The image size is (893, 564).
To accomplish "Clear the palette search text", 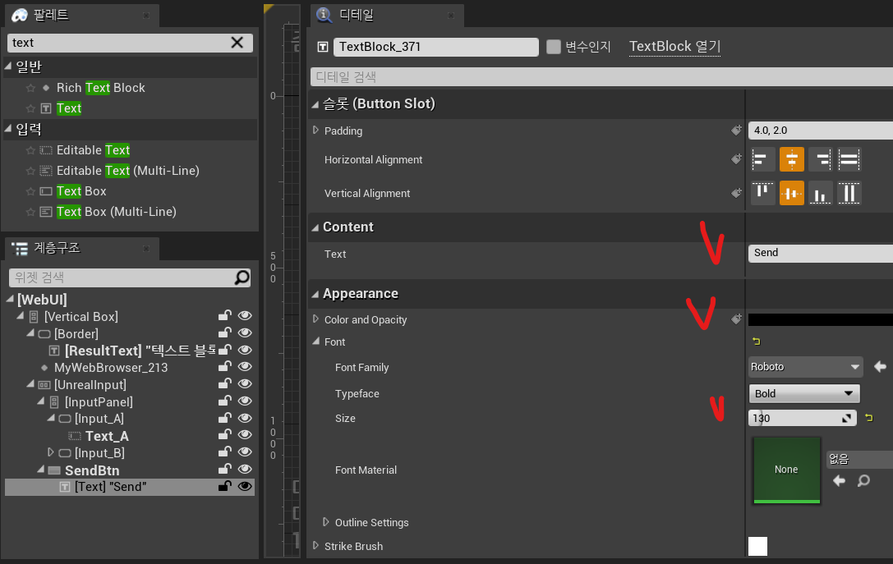I will coord(237,43).
